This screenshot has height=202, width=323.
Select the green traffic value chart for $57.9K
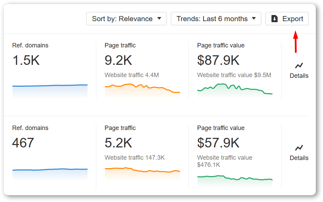(235, 181)
